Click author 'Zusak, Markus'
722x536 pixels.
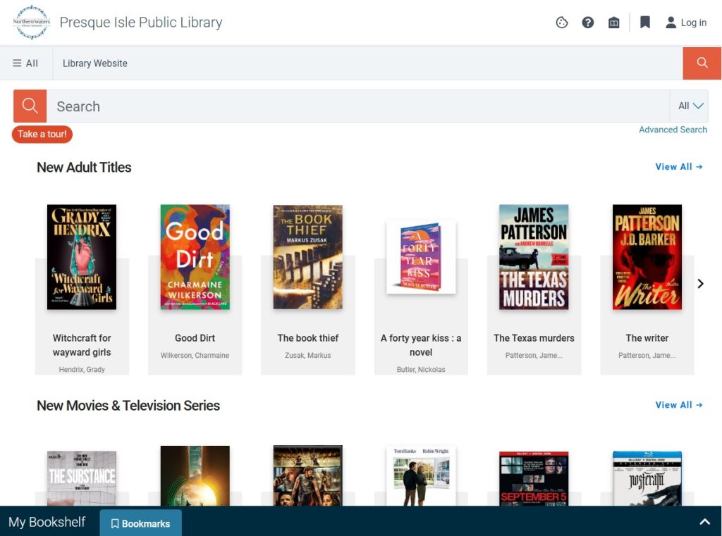click(x=308, y=355)
